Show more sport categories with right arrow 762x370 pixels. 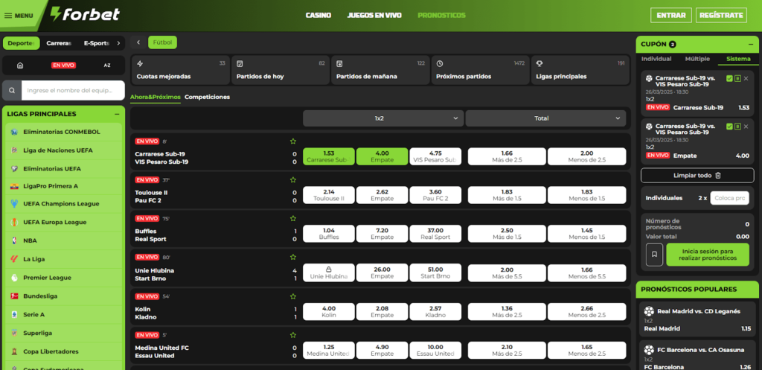(x=118, y=43)
